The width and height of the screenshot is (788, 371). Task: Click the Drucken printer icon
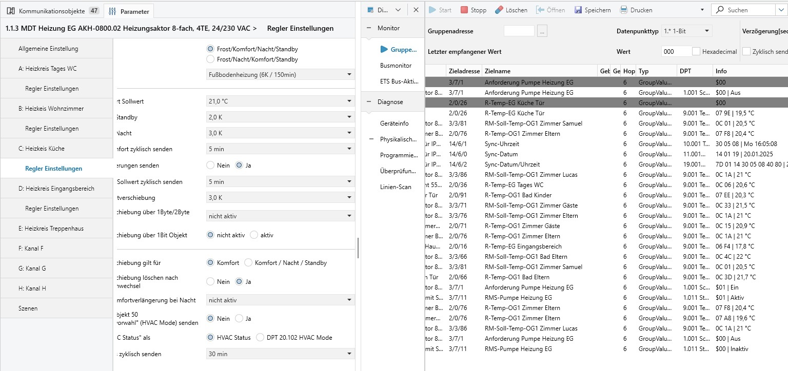coord(624,10)
